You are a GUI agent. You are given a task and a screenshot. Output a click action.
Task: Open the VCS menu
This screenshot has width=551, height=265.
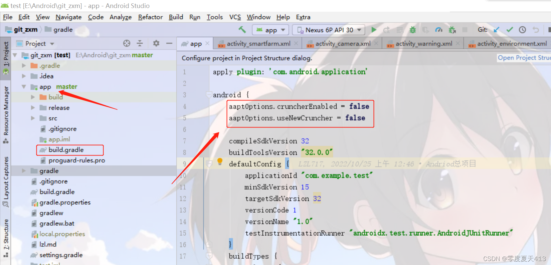[x=235, y=17]
